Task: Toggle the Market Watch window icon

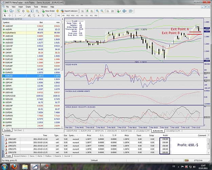Action: [x=18, y=11]
